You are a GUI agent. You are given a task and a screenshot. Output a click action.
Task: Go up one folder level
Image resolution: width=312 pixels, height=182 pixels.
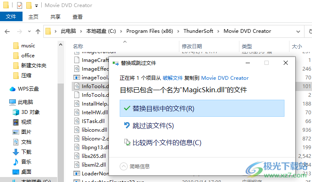38,31
